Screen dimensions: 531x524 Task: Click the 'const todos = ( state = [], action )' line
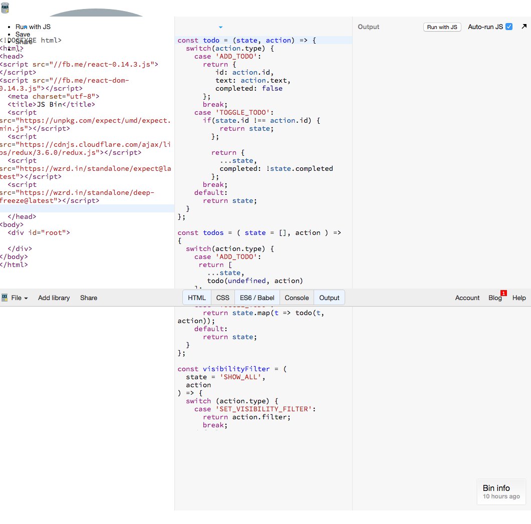(x=259, y=233)
